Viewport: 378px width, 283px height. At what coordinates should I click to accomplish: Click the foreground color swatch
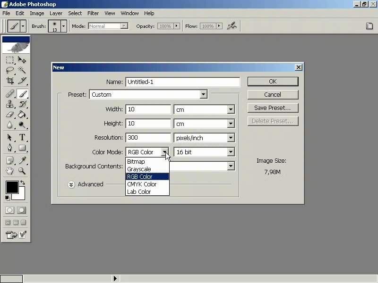point(12,187)
